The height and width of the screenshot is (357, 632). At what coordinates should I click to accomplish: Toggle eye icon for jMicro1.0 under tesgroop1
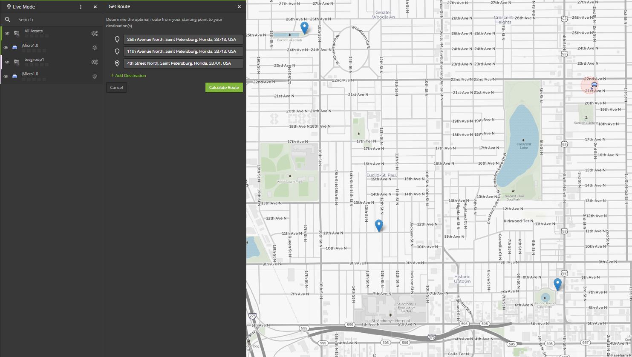point(6,76)
